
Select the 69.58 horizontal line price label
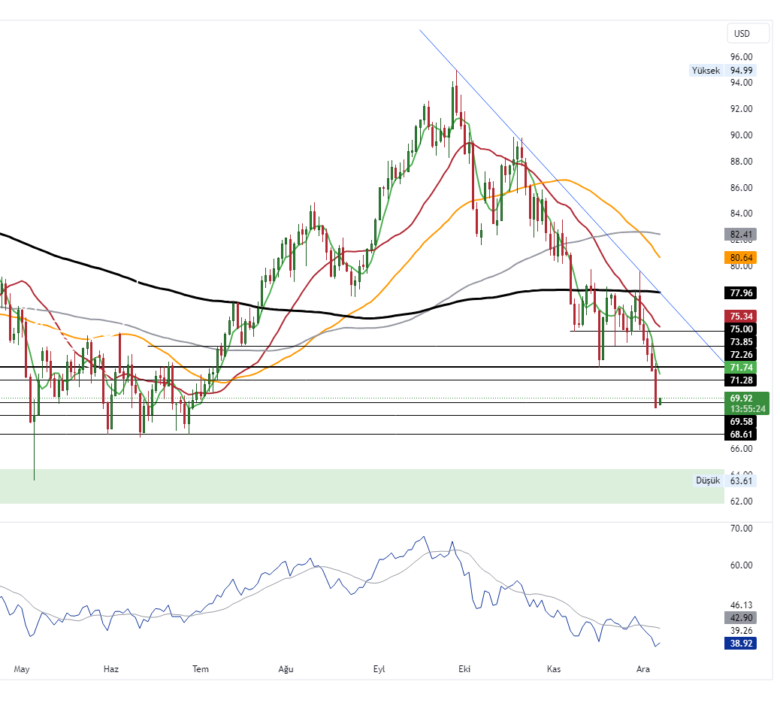click(x=740, y=422)
